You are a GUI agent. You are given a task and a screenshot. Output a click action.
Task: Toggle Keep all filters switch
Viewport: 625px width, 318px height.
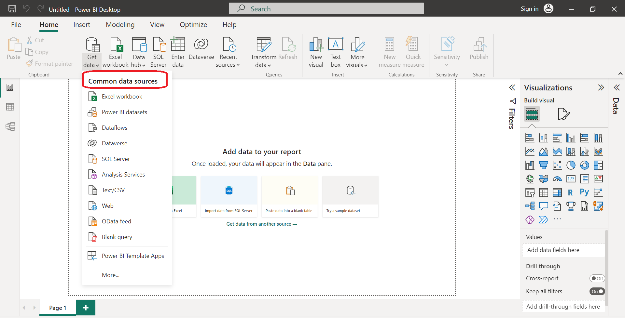(x=597, y=291)
